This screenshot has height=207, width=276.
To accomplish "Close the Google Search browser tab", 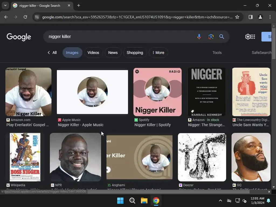I will [69, 5].
